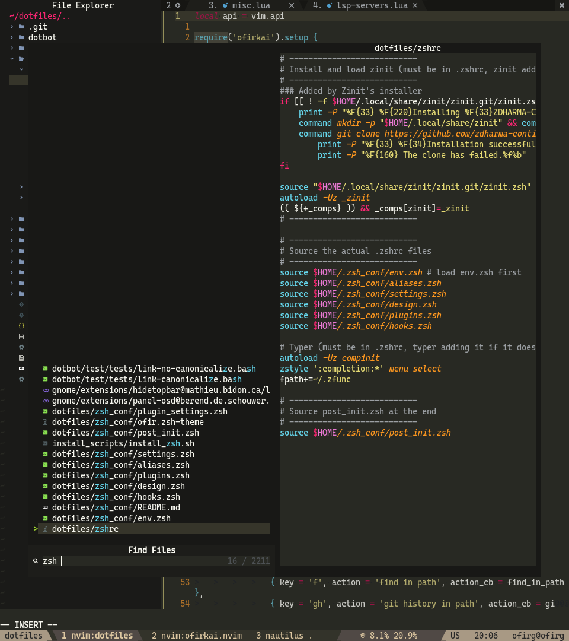569x641 pixels.
Task: Click shell icon of env.zsh result
Action: 45,518
